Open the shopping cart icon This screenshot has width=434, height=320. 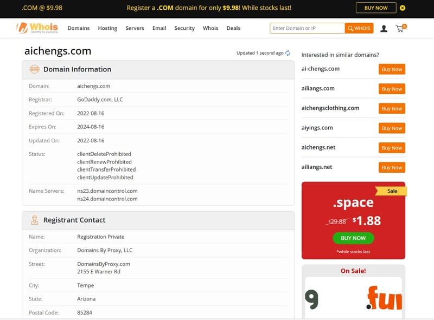(401, 28)
